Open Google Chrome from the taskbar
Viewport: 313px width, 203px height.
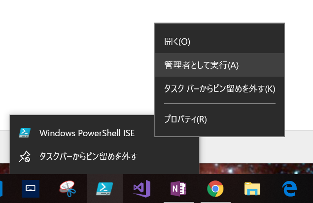click(215, 188)
